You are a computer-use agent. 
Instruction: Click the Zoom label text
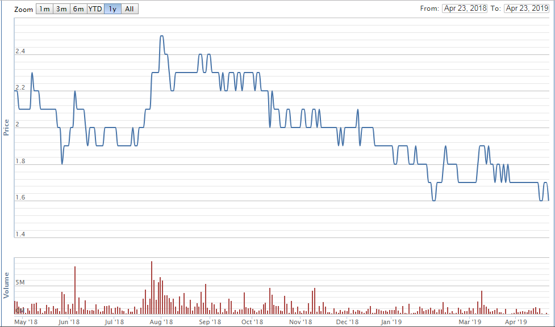pyautogui.click(x=23, y=10)
